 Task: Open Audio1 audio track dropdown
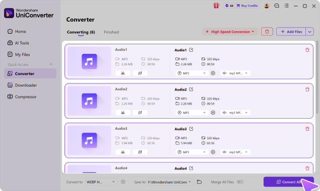tap(235, 73)
